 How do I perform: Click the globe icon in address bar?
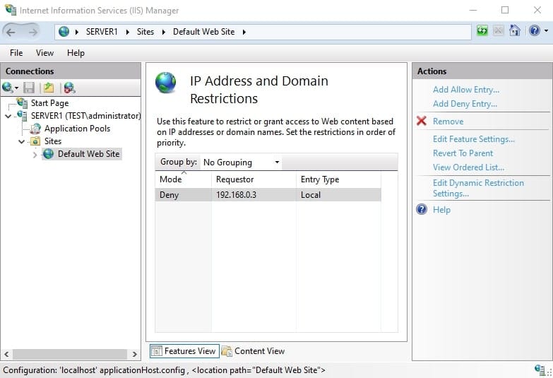64,32
